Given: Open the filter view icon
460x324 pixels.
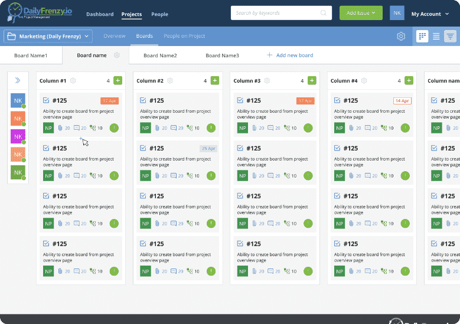Looking at the screenshot, I should coord(450,37).
